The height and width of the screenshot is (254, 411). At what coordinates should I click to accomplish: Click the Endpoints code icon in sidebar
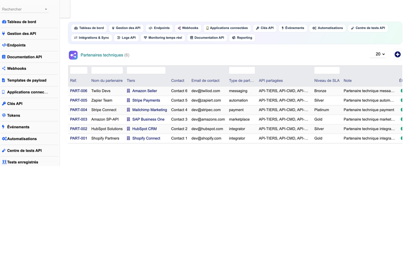(x=4, y=45)
